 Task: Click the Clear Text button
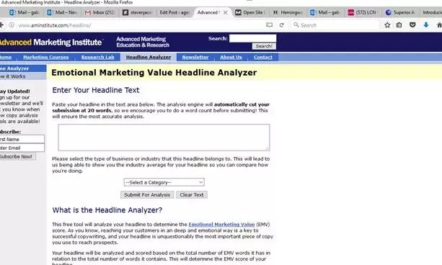(192, 195)
